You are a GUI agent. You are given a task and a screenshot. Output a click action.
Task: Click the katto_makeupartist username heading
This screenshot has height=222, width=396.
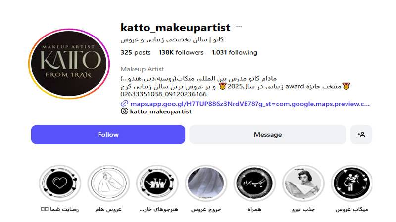pyautogui.click(x=176, y=28)
